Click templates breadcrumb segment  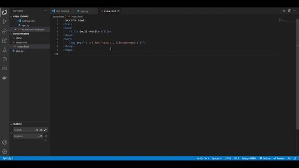point(58,17)
